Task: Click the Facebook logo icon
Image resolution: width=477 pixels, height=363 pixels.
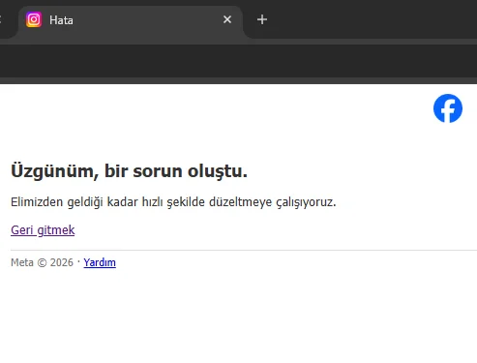Action: point(448,108)
